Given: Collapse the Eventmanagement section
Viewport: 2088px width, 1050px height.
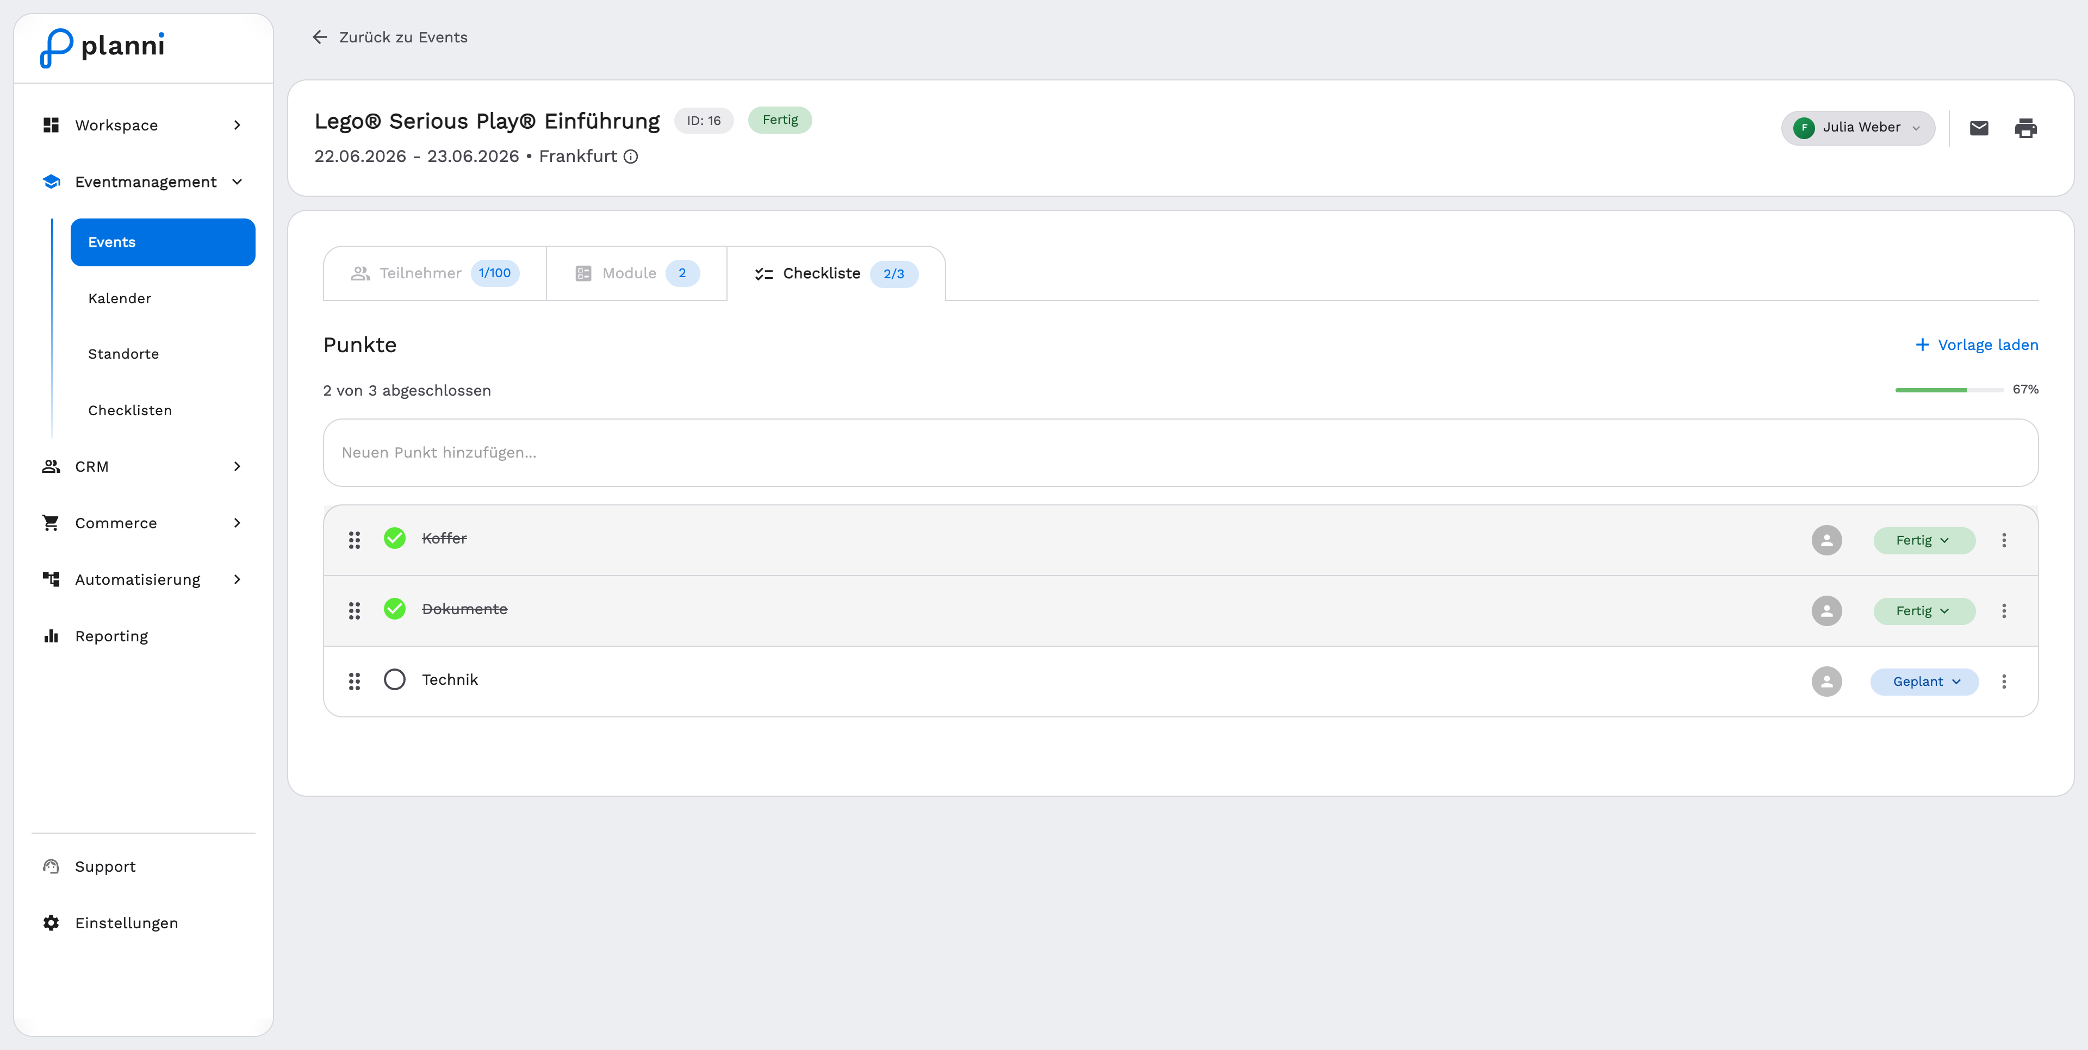Looking at the screenshot, I should pos(144,182).
